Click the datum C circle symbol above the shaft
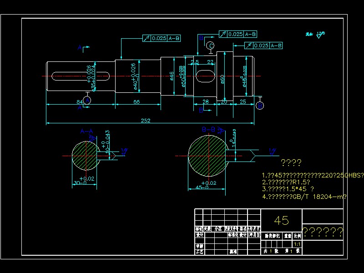The height and width of the screenshot is (273, 364). pos(210,45)
